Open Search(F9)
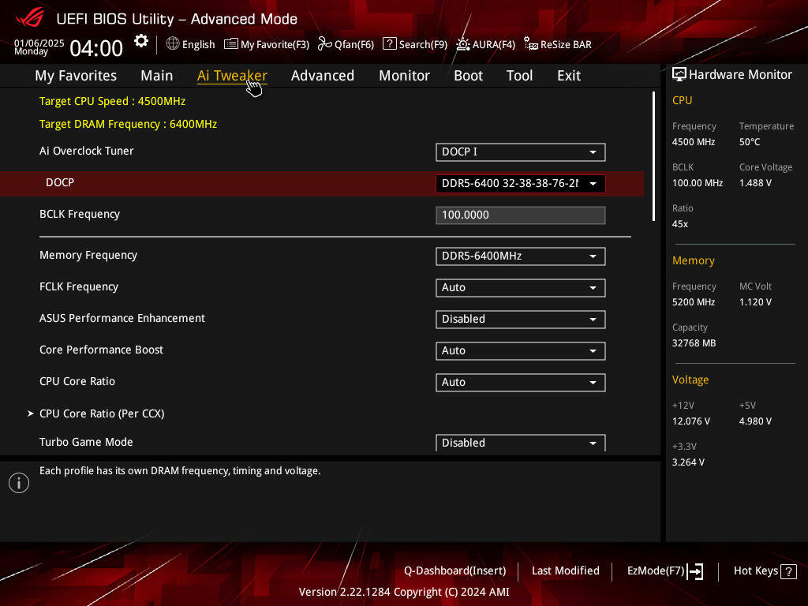This screenshot has height=606, width=808. pos(415,44)
